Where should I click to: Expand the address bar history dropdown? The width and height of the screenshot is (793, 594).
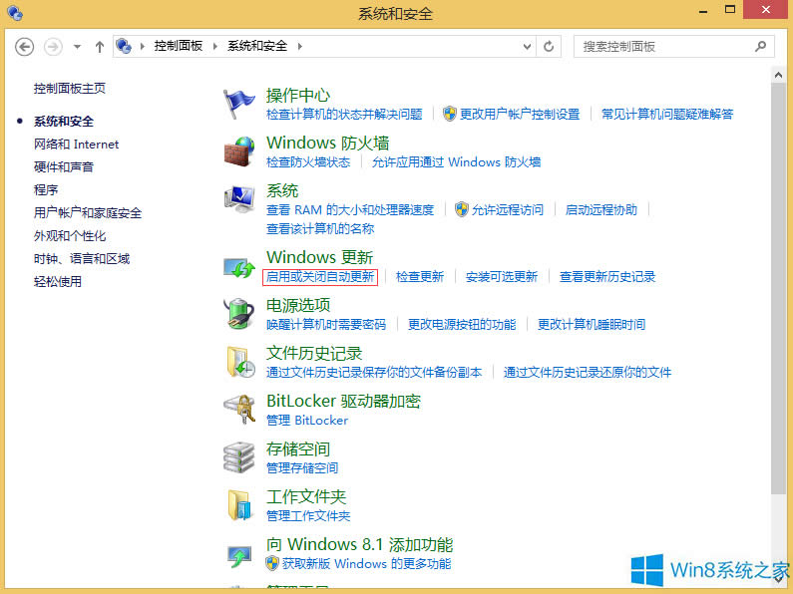click(526, 47)
